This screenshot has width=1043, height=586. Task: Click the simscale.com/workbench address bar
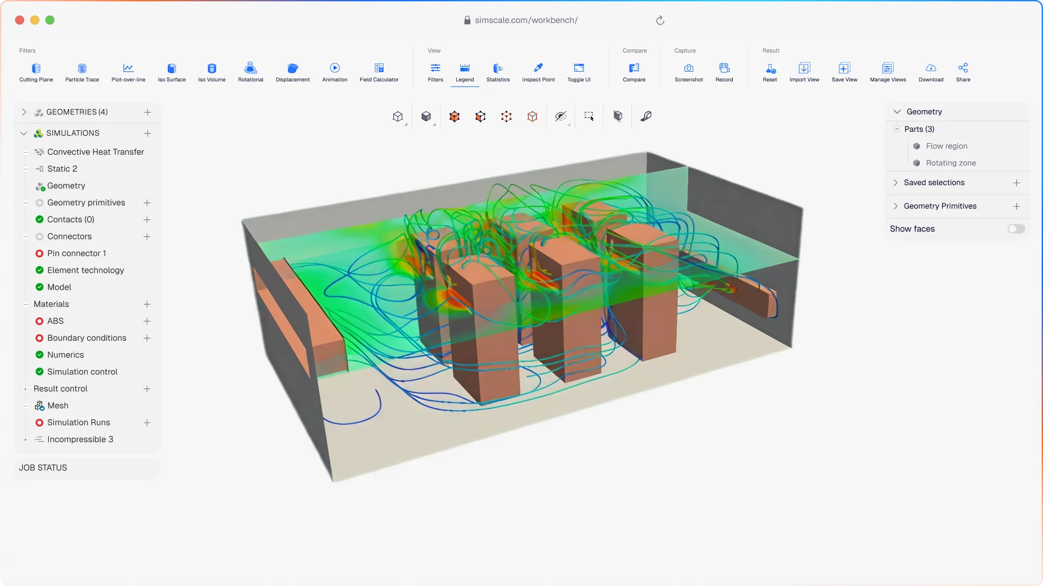coord(526,21)
